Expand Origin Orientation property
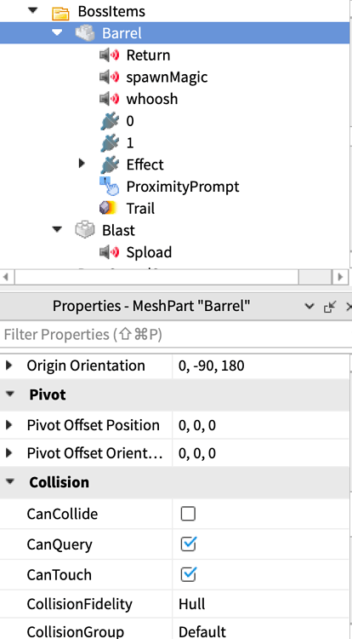Screen dimensions: 352x639 [9, 366]
